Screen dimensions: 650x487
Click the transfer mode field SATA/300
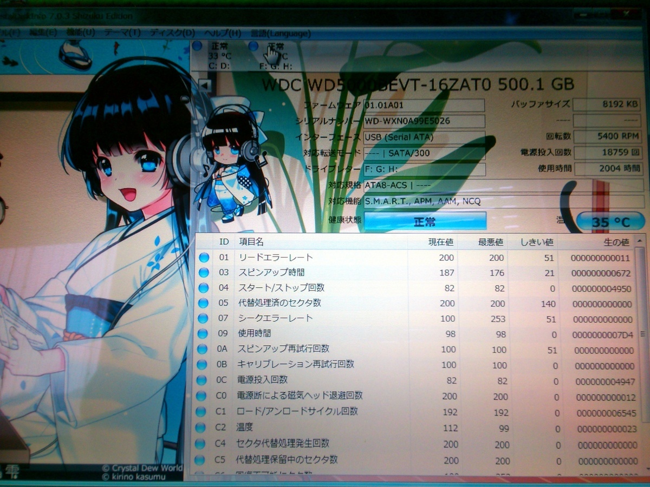tap(424, 153)
